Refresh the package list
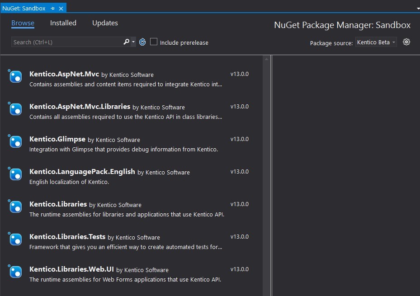Image resolution: width=420 pixels, height=296 pixels. [142, 42]
